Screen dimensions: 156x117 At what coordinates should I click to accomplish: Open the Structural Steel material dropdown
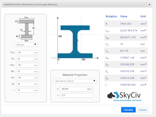75,81
